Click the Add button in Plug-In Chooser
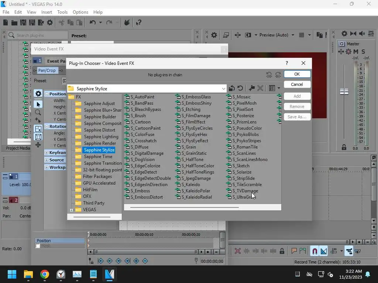Screen dimensions: 378x283 [x=297, y=96]
